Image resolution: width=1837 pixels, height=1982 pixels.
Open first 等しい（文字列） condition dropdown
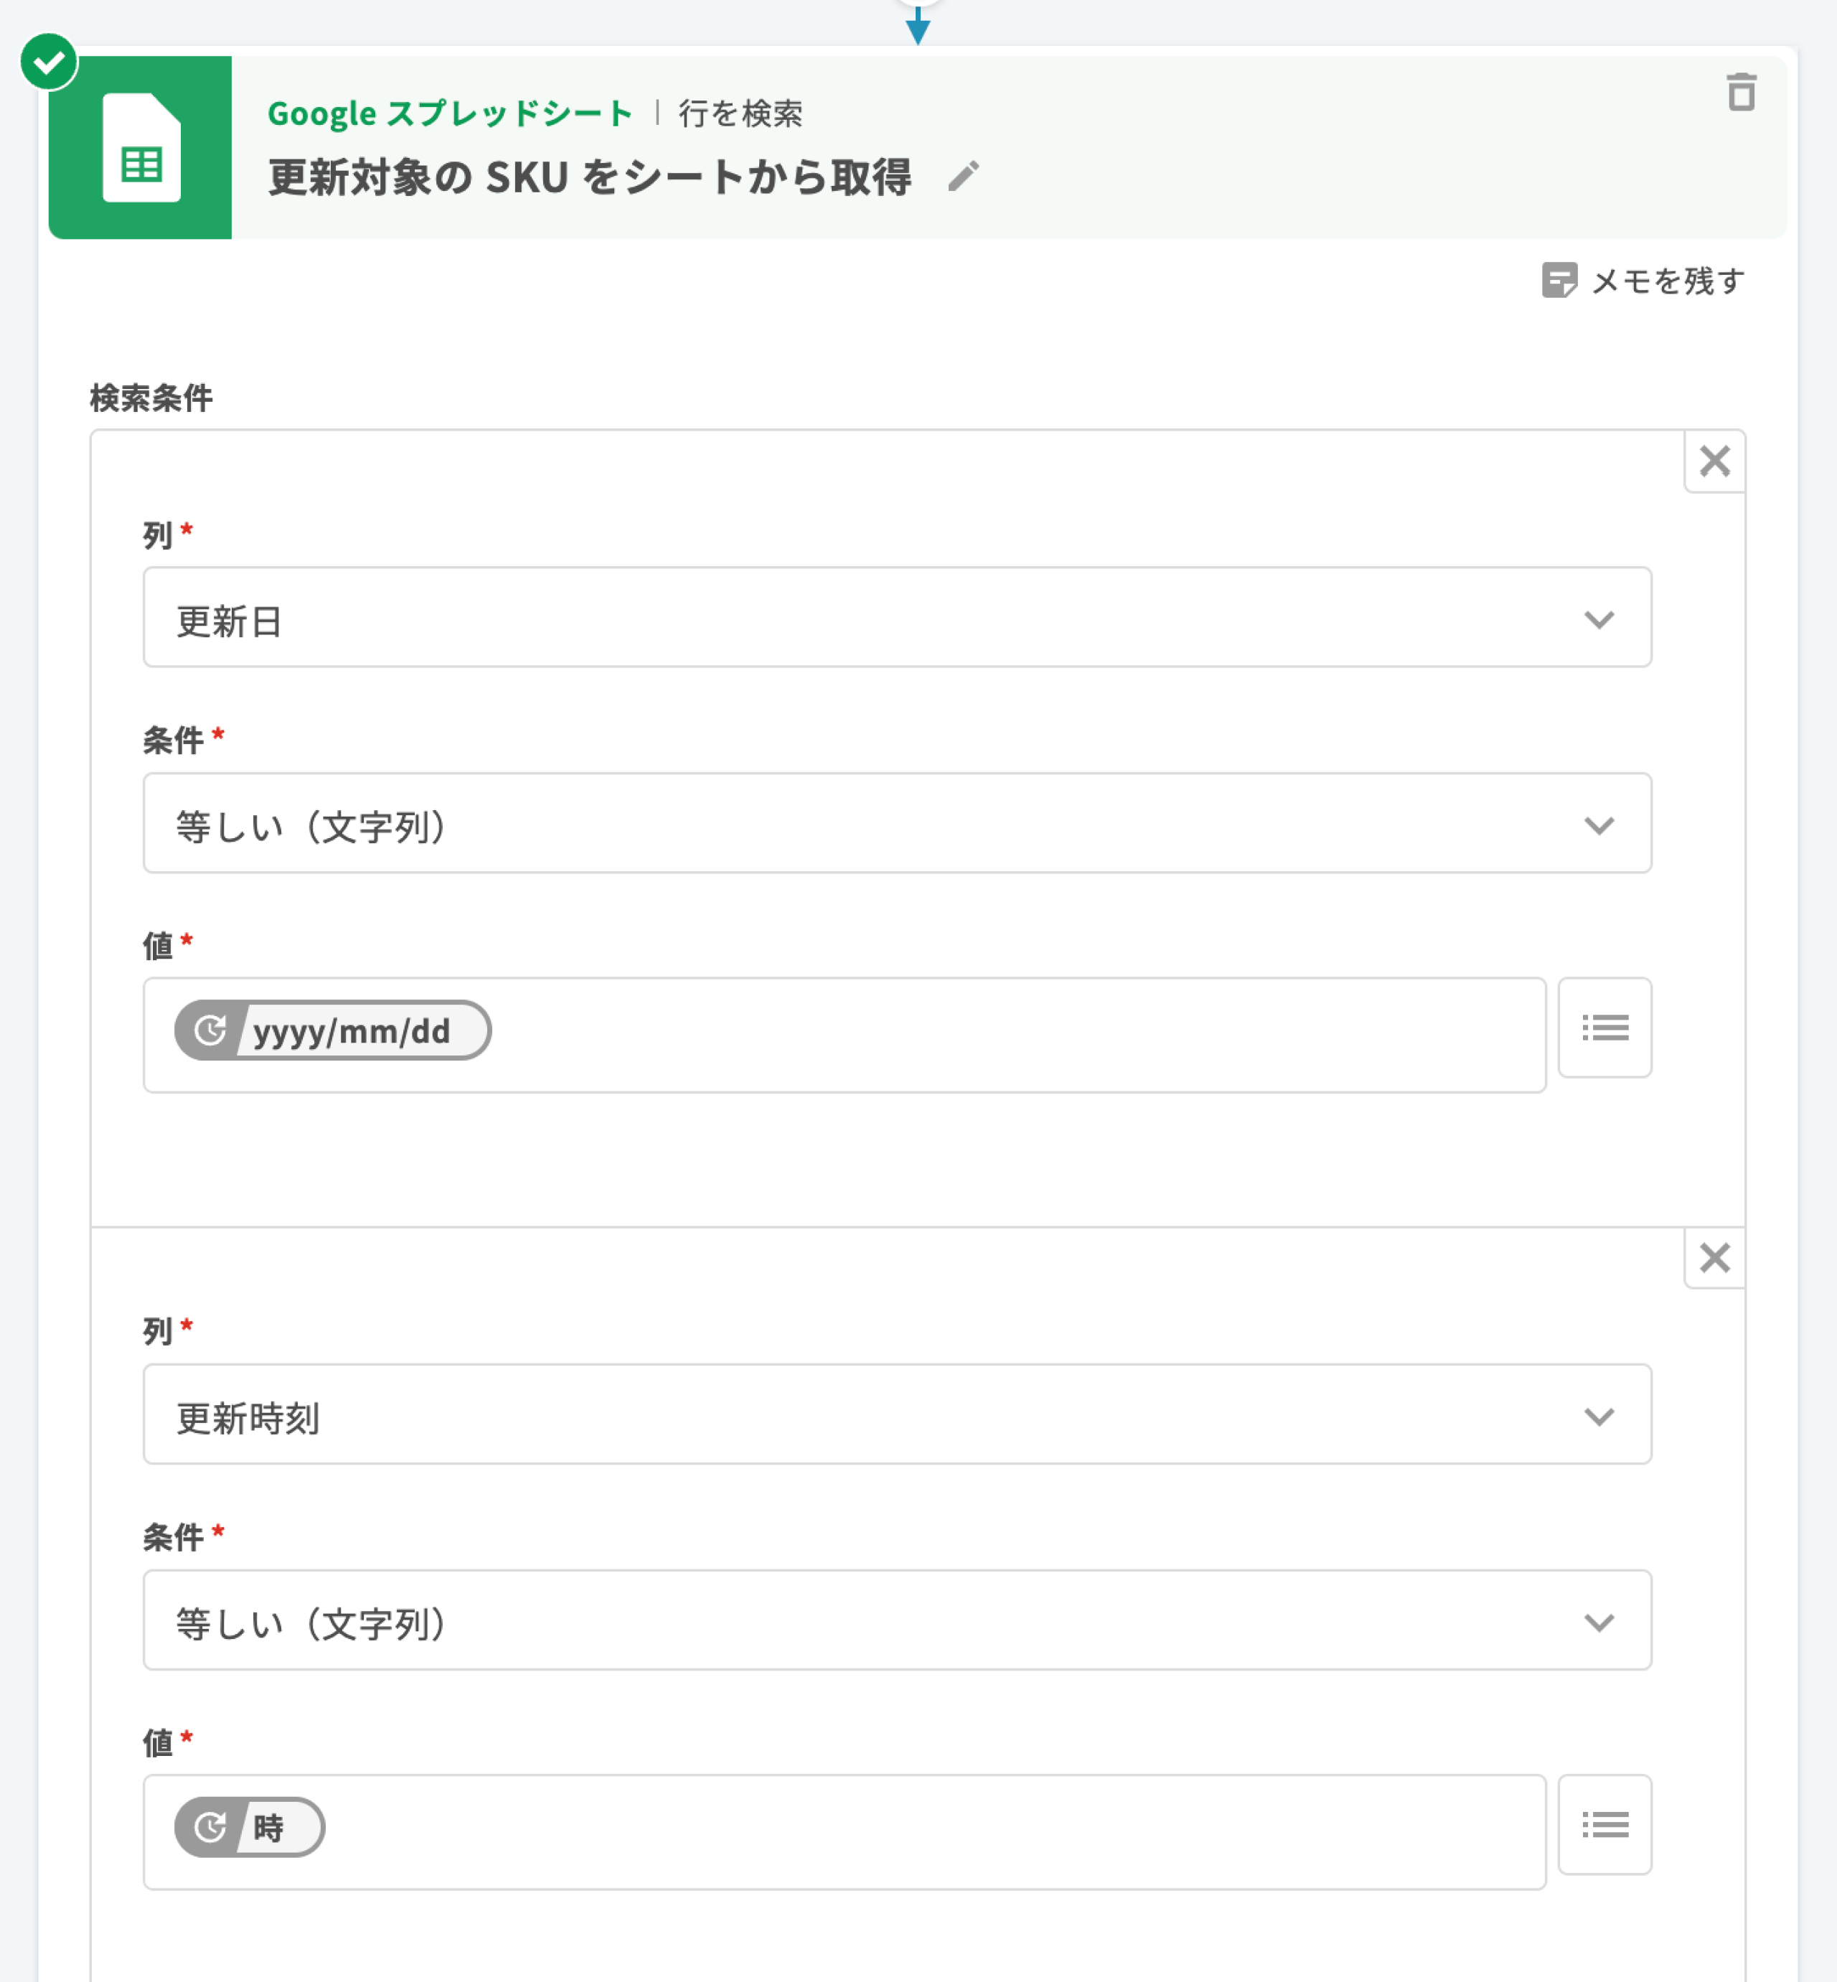click(897, 823)
